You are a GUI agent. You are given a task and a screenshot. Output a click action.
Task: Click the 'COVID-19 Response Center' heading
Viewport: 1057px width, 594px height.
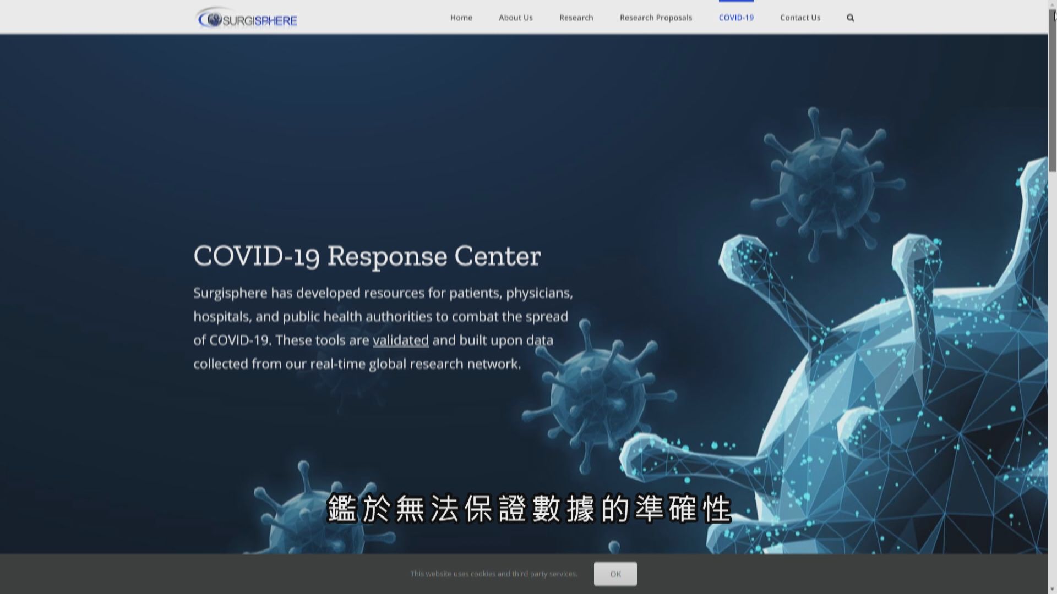tap(367, 256)
